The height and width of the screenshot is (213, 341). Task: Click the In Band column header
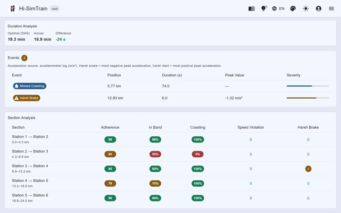(x=155, y=127)
